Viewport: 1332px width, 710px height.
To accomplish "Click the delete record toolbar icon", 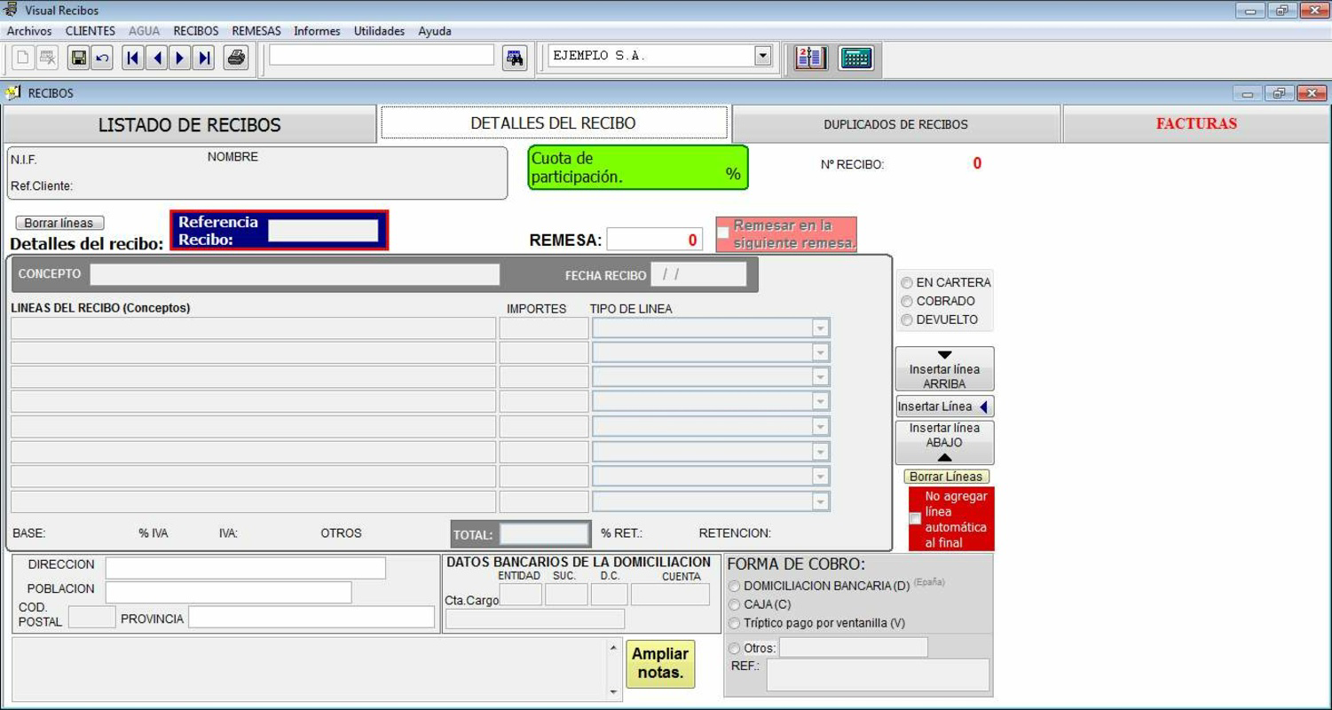I will [x=47, y=59].
